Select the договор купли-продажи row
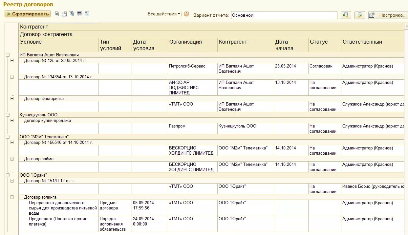The image size is (408, 235). click(x=211, y=120)
